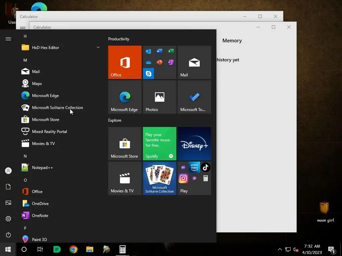Click the orange Office tile

coord(125,62)
